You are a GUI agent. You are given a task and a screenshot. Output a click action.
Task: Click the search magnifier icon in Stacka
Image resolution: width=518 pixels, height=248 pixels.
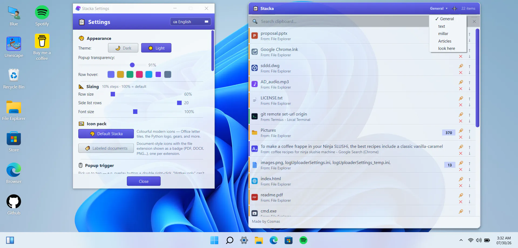click(x=255, y=21)
